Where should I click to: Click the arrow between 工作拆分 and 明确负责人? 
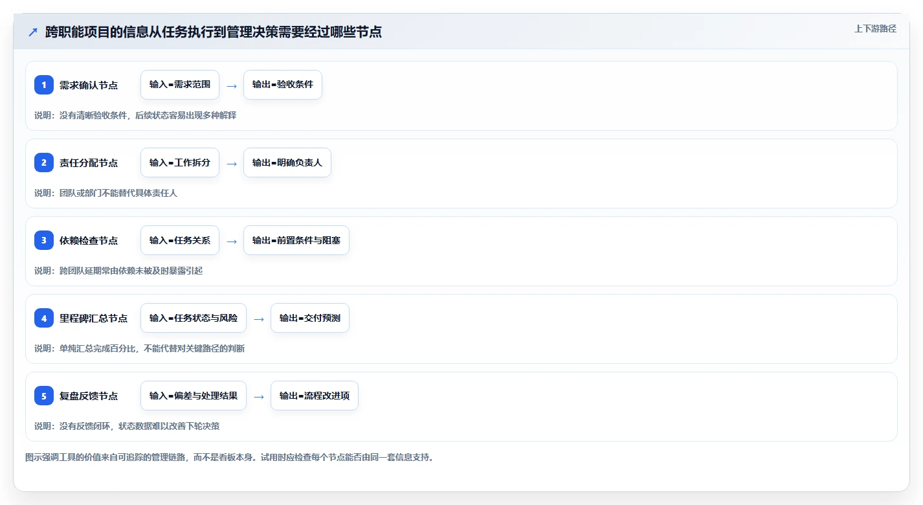tap(232, 163)
